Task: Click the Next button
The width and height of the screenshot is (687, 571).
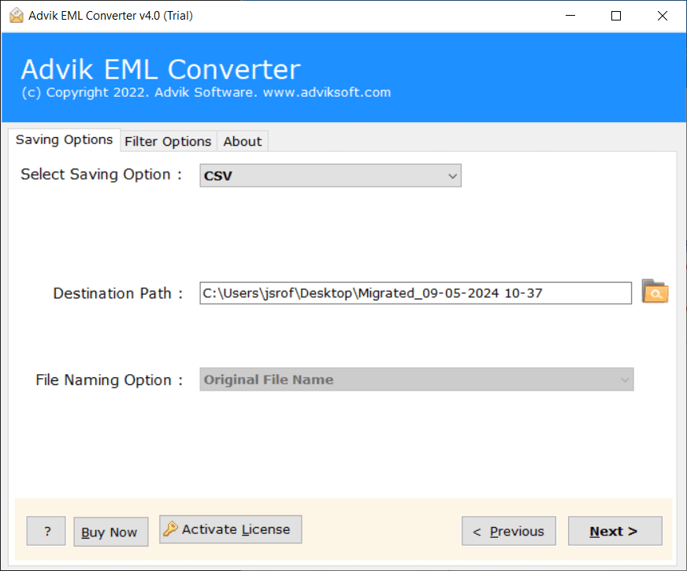Action: click(615, 531)
